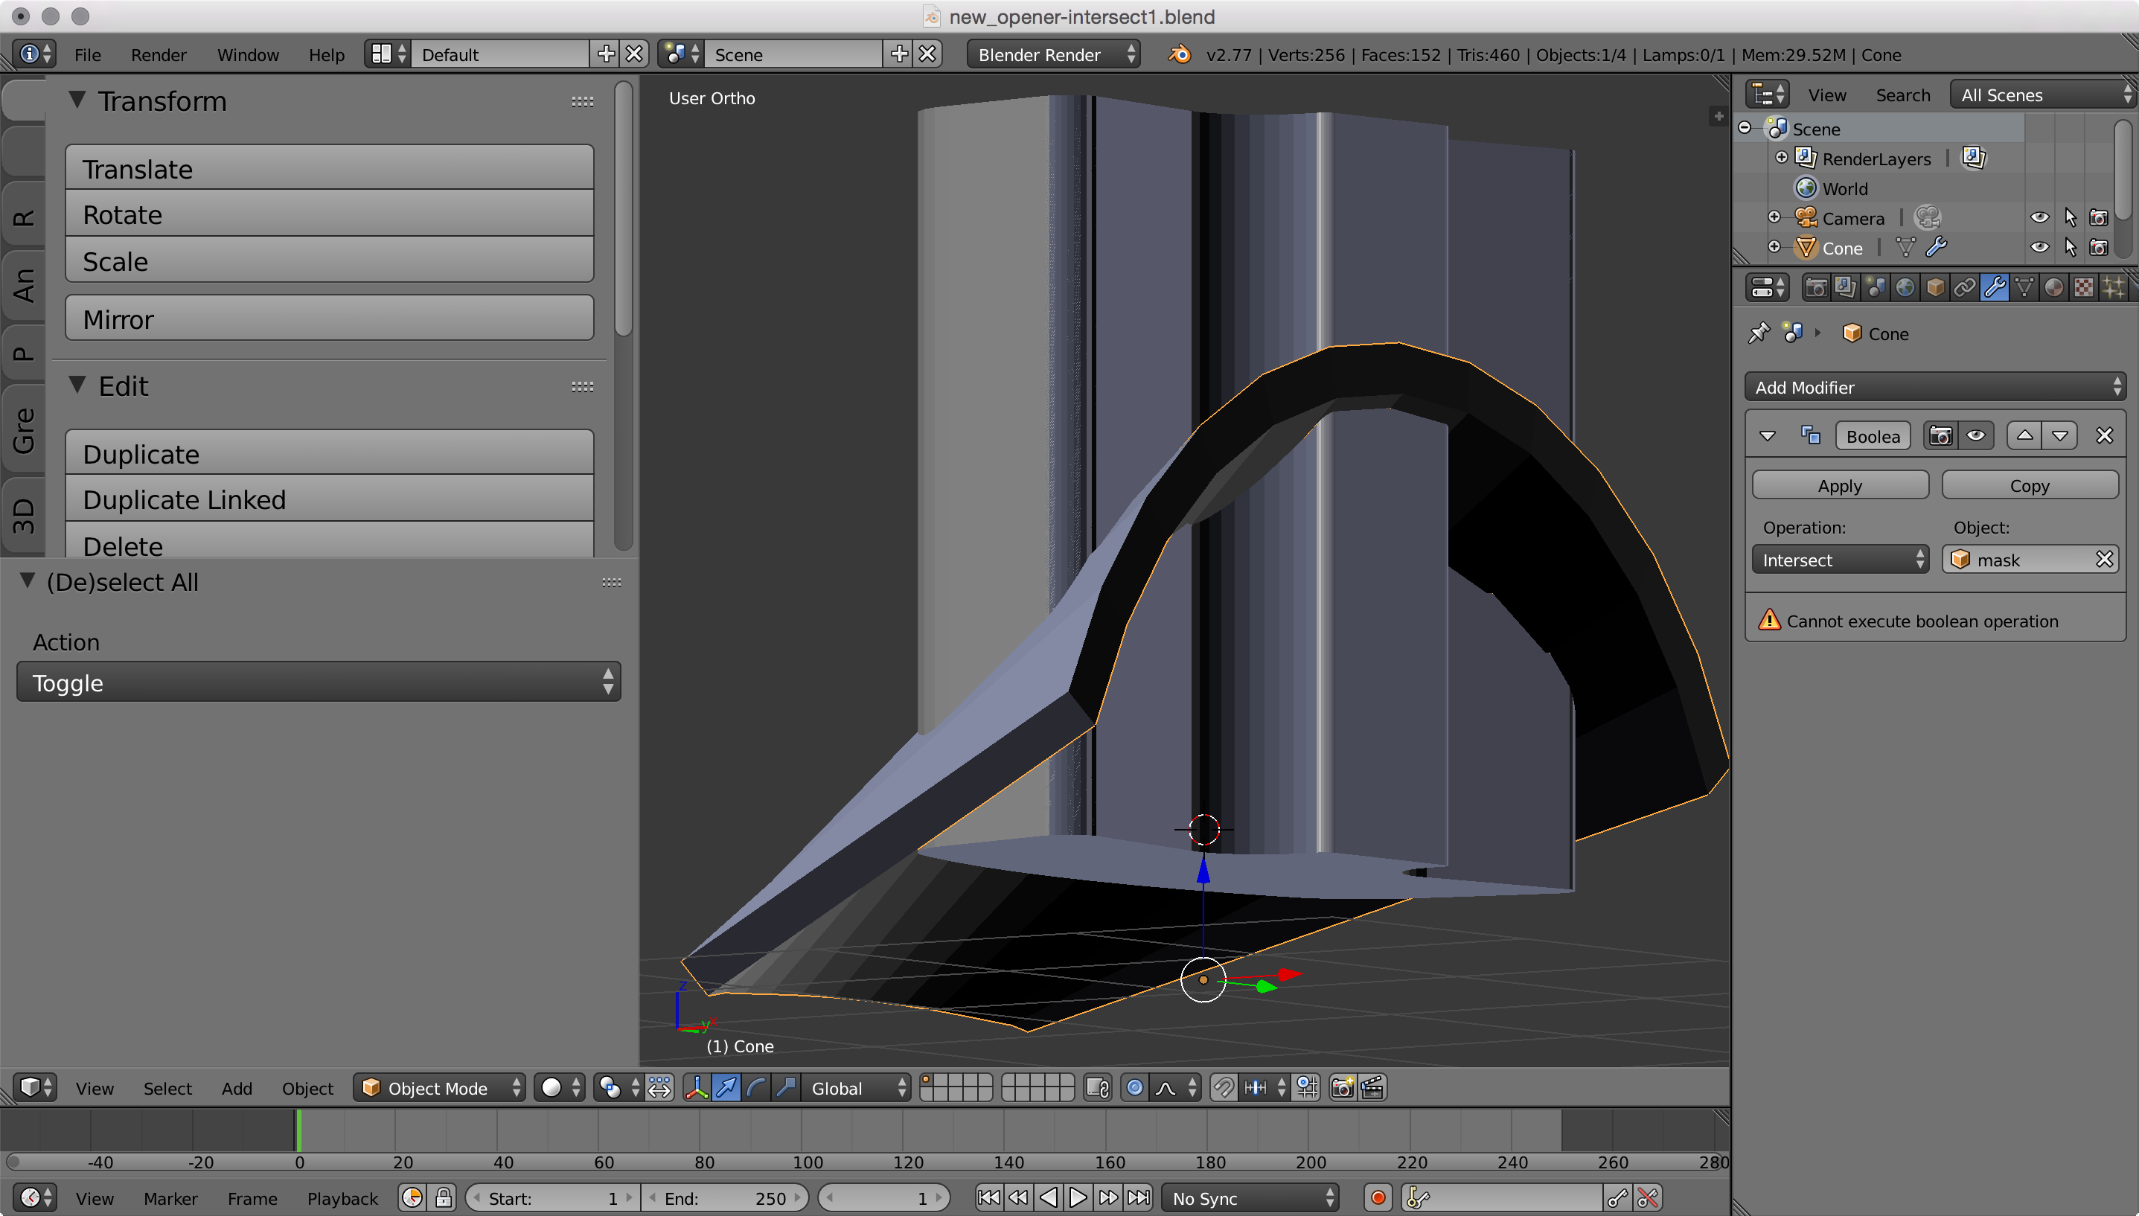2139x1216 pixels.
Task: Click the mesh data icon in Cone row
Action: tap(1906, 248)
